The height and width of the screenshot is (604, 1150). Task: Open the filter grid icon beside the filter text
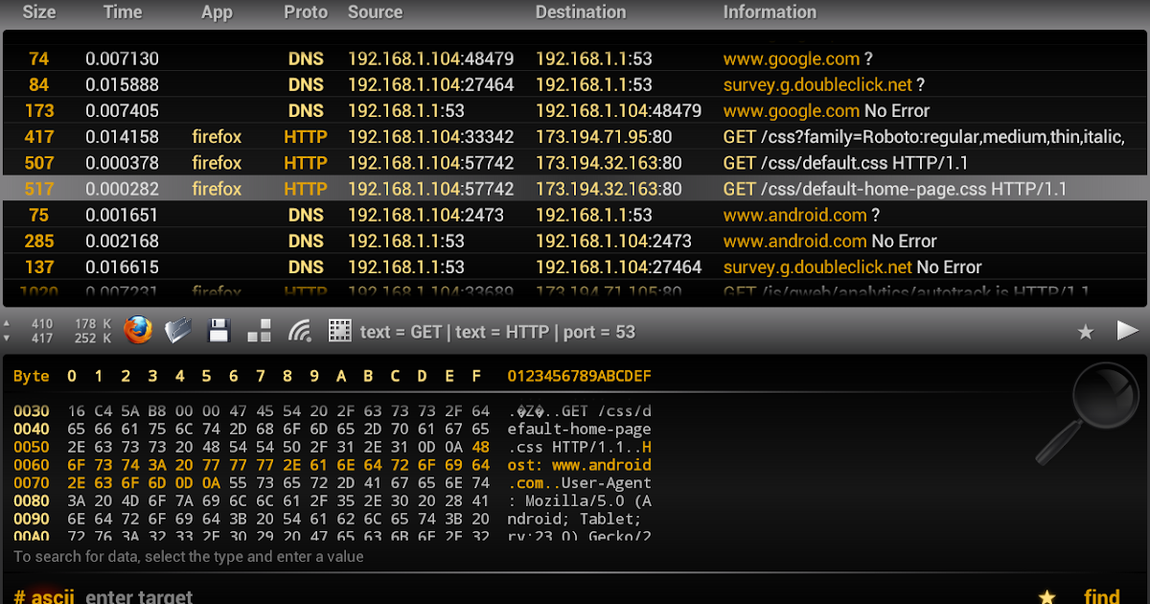coord(339,329)
